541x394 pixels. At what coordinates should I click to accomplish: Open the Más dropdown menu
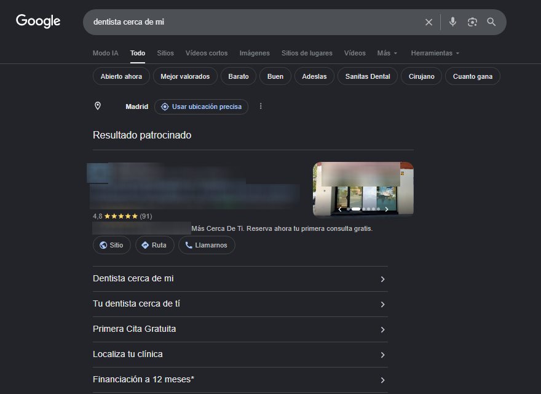click(x=387, y=53)
